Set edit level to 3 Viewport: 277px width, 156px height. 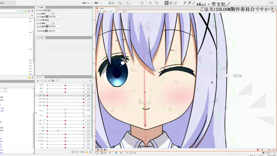pyautogui.click(x=100, y=3)
